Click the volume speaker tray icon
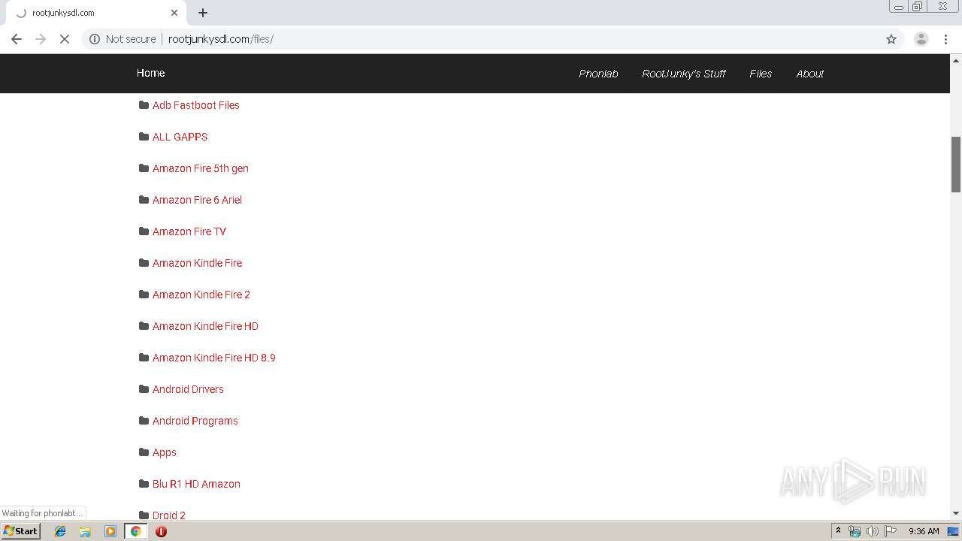The height and width of the screenshot is (541, 962). 872,531
